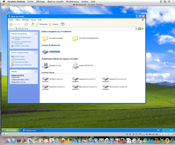Click the Up folder toolbar icon
Viewport: 175px width, 145px height.
pyautogui.click(x=33, y=24)
